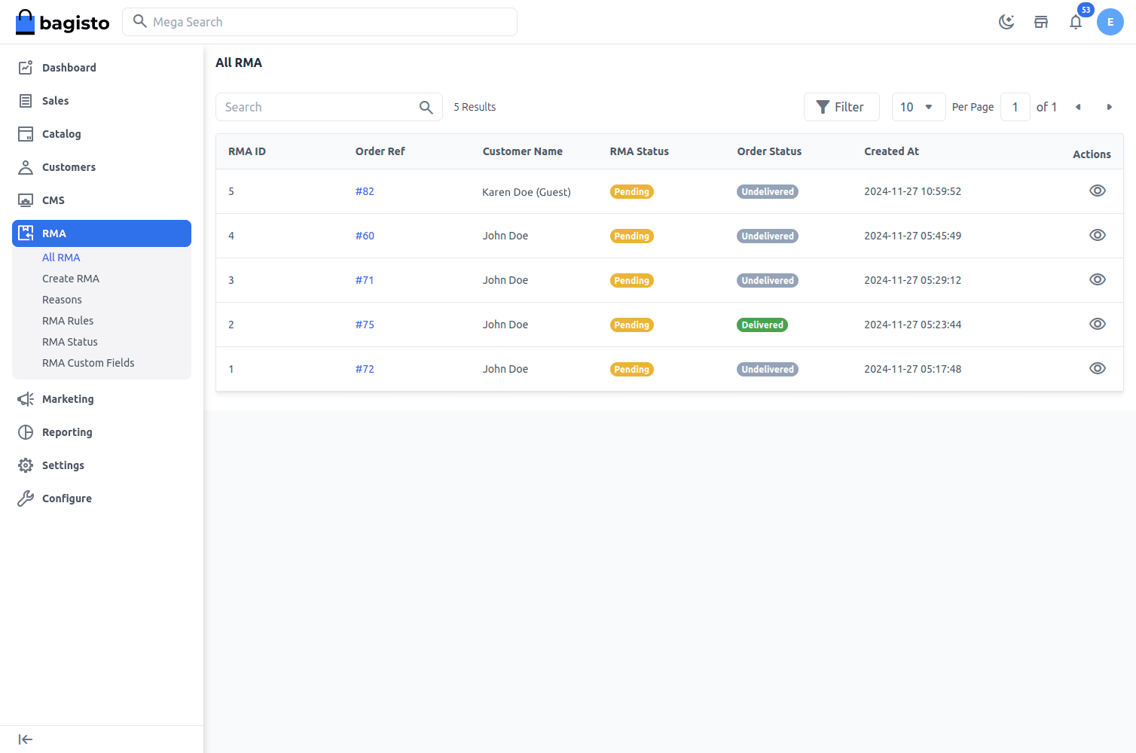Open Configure menu in the sidebar
The image size is (1136, 753).
tap(102, 498)
